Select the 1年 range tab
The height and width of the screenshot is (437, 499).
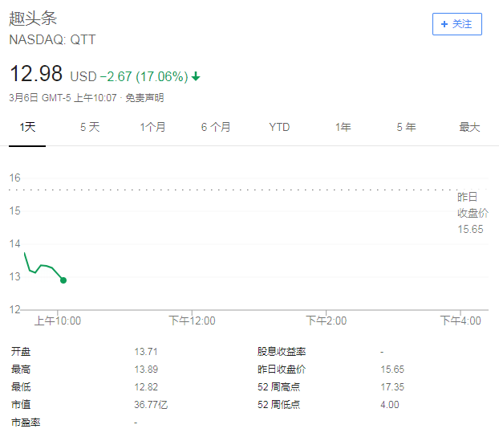point(343,127)
